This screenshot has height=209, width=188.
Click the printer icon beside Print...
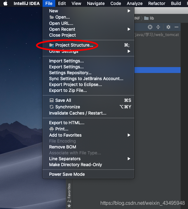point(52,129)
